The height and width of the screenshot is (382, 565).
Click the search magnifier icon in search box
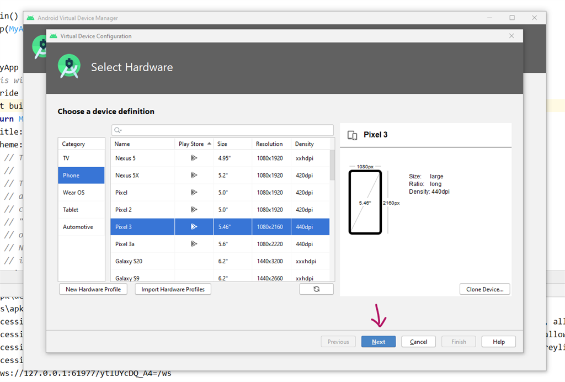118,130
